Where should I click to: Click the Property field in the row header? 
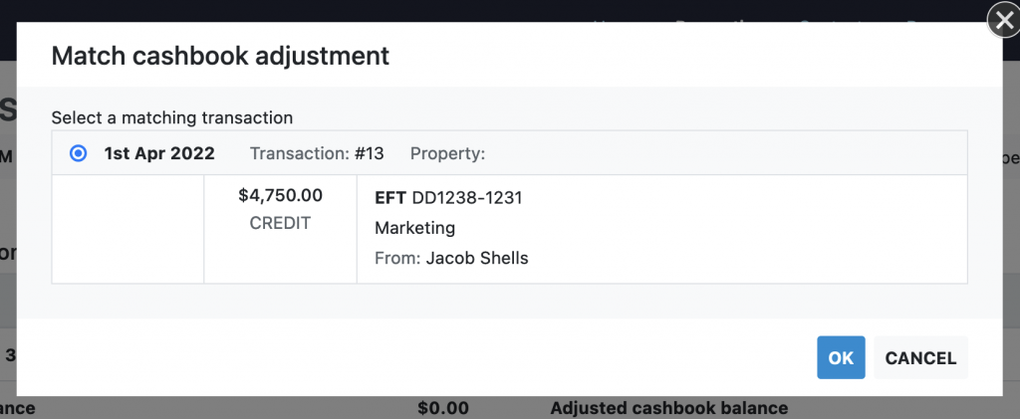[447, 154]
